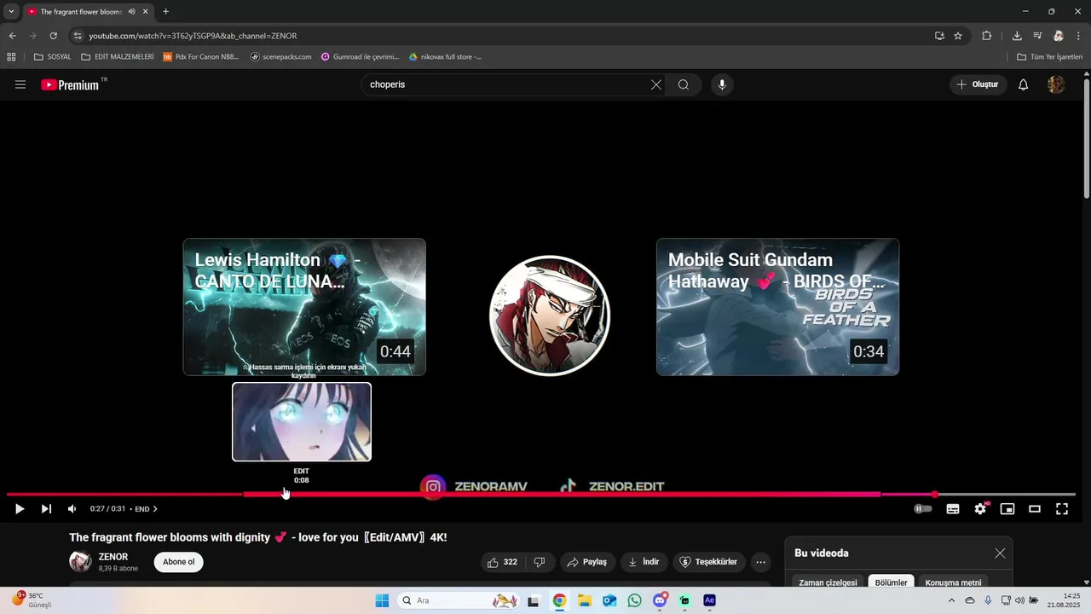Open WhatsApp from taskbar

point(634,600)
